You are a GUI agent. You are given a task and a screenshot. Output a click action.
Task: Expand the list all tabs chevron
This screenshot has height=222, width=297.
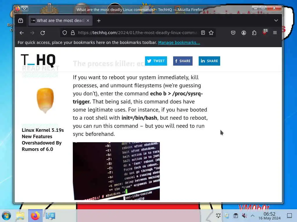click(x=276, y=21)
